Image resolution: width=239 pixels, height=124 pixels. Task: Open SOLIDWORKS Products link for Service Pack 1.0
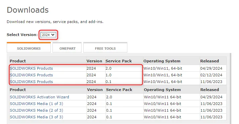point(31,75)
